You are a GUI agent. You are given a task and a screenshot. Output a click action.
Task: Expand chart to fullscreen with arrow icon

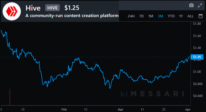coord(200,5)
